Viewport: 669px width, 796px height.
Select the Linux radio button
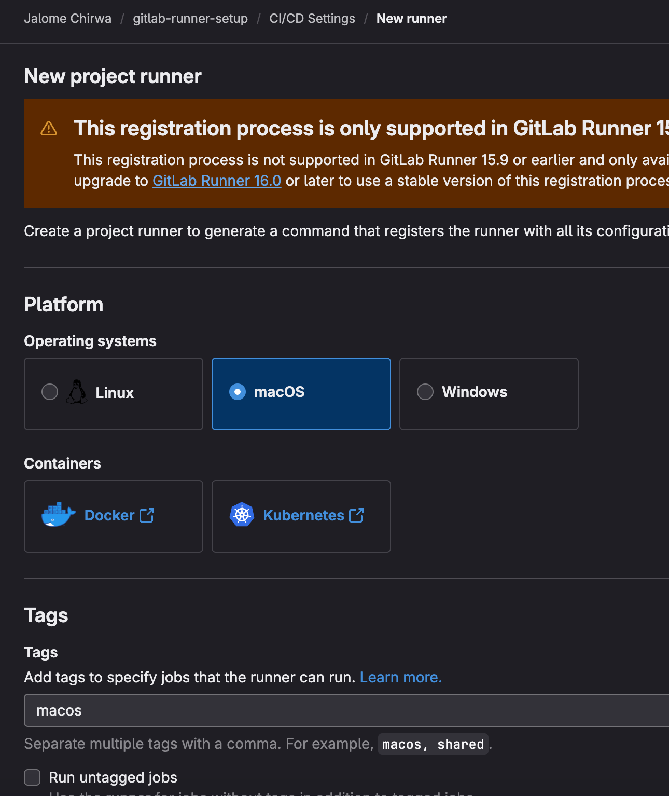50,392
